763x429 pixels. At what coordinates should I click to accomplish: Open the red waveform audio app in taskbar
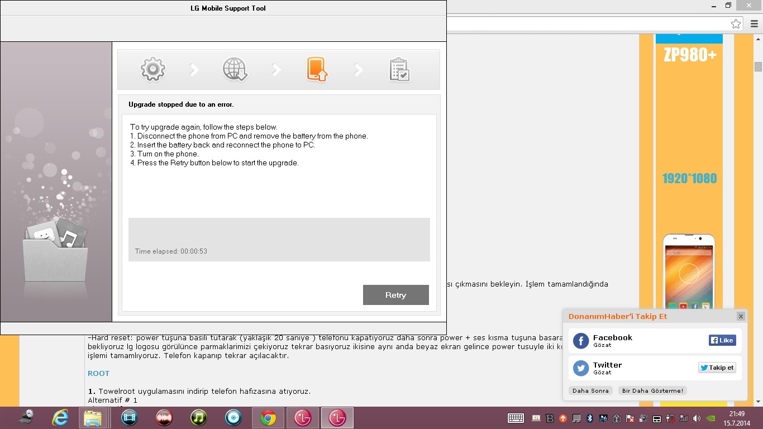(x=164, y=418)
